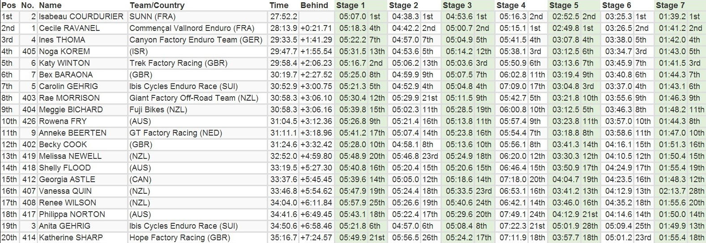Select the Stage 7 column header
The image size is (706, 243).
(x=670, y=5)
